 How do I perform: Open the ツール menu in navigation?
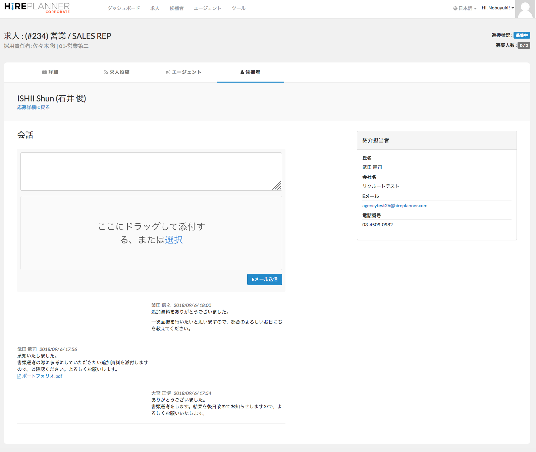click(x=238, y=8)
